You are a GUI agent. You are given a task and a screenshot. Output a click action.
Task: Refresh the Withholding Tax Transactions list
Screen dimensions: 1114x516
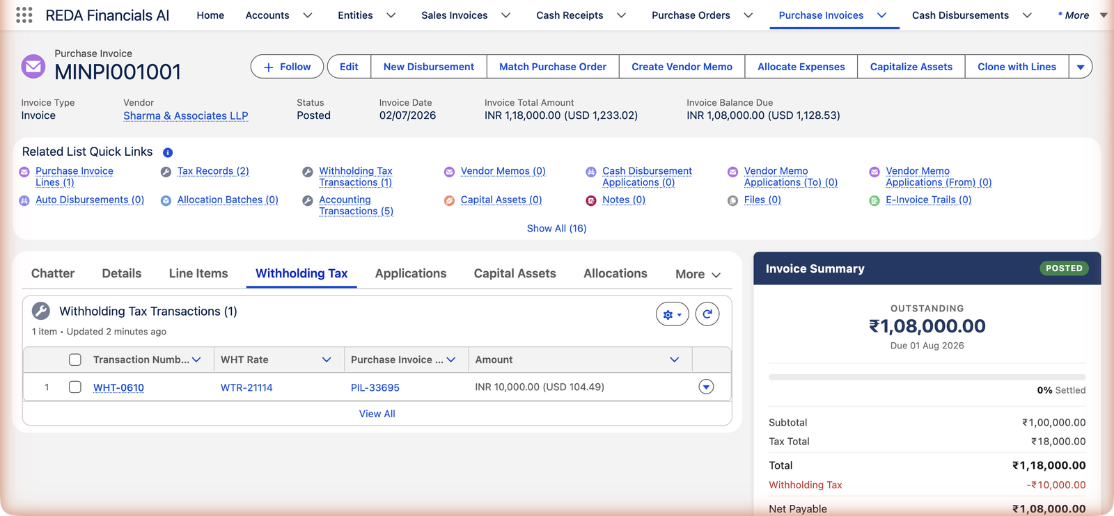707,314
